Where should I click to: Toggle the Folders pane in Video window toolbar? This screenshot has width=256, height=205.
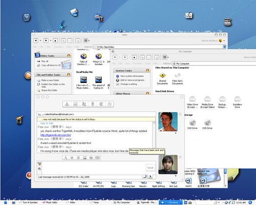click(x=70, y=40)
